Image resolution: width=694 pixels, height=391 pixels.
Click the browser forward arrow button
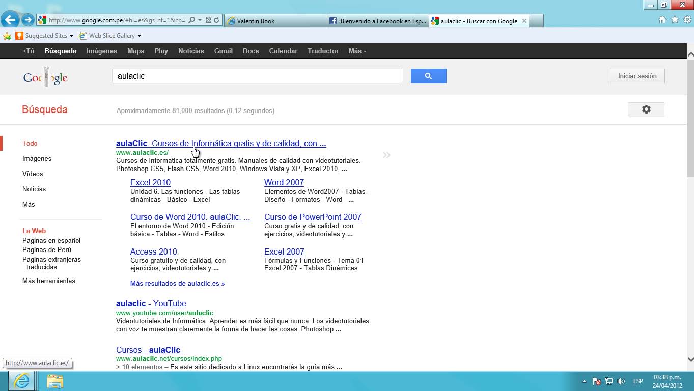click(x=28, y=20)
